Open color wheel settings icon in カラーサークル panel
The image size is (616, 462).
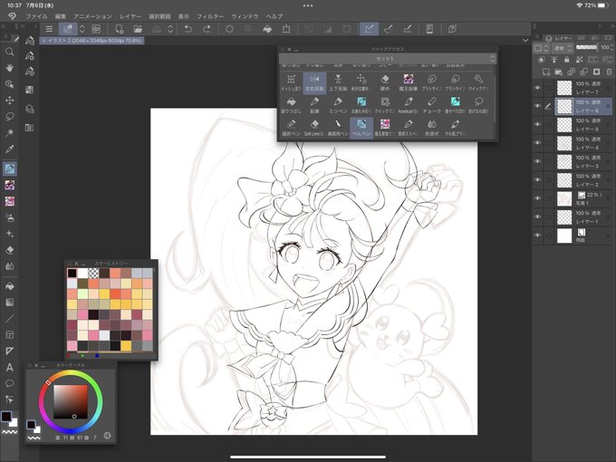(x=107, y=436)
